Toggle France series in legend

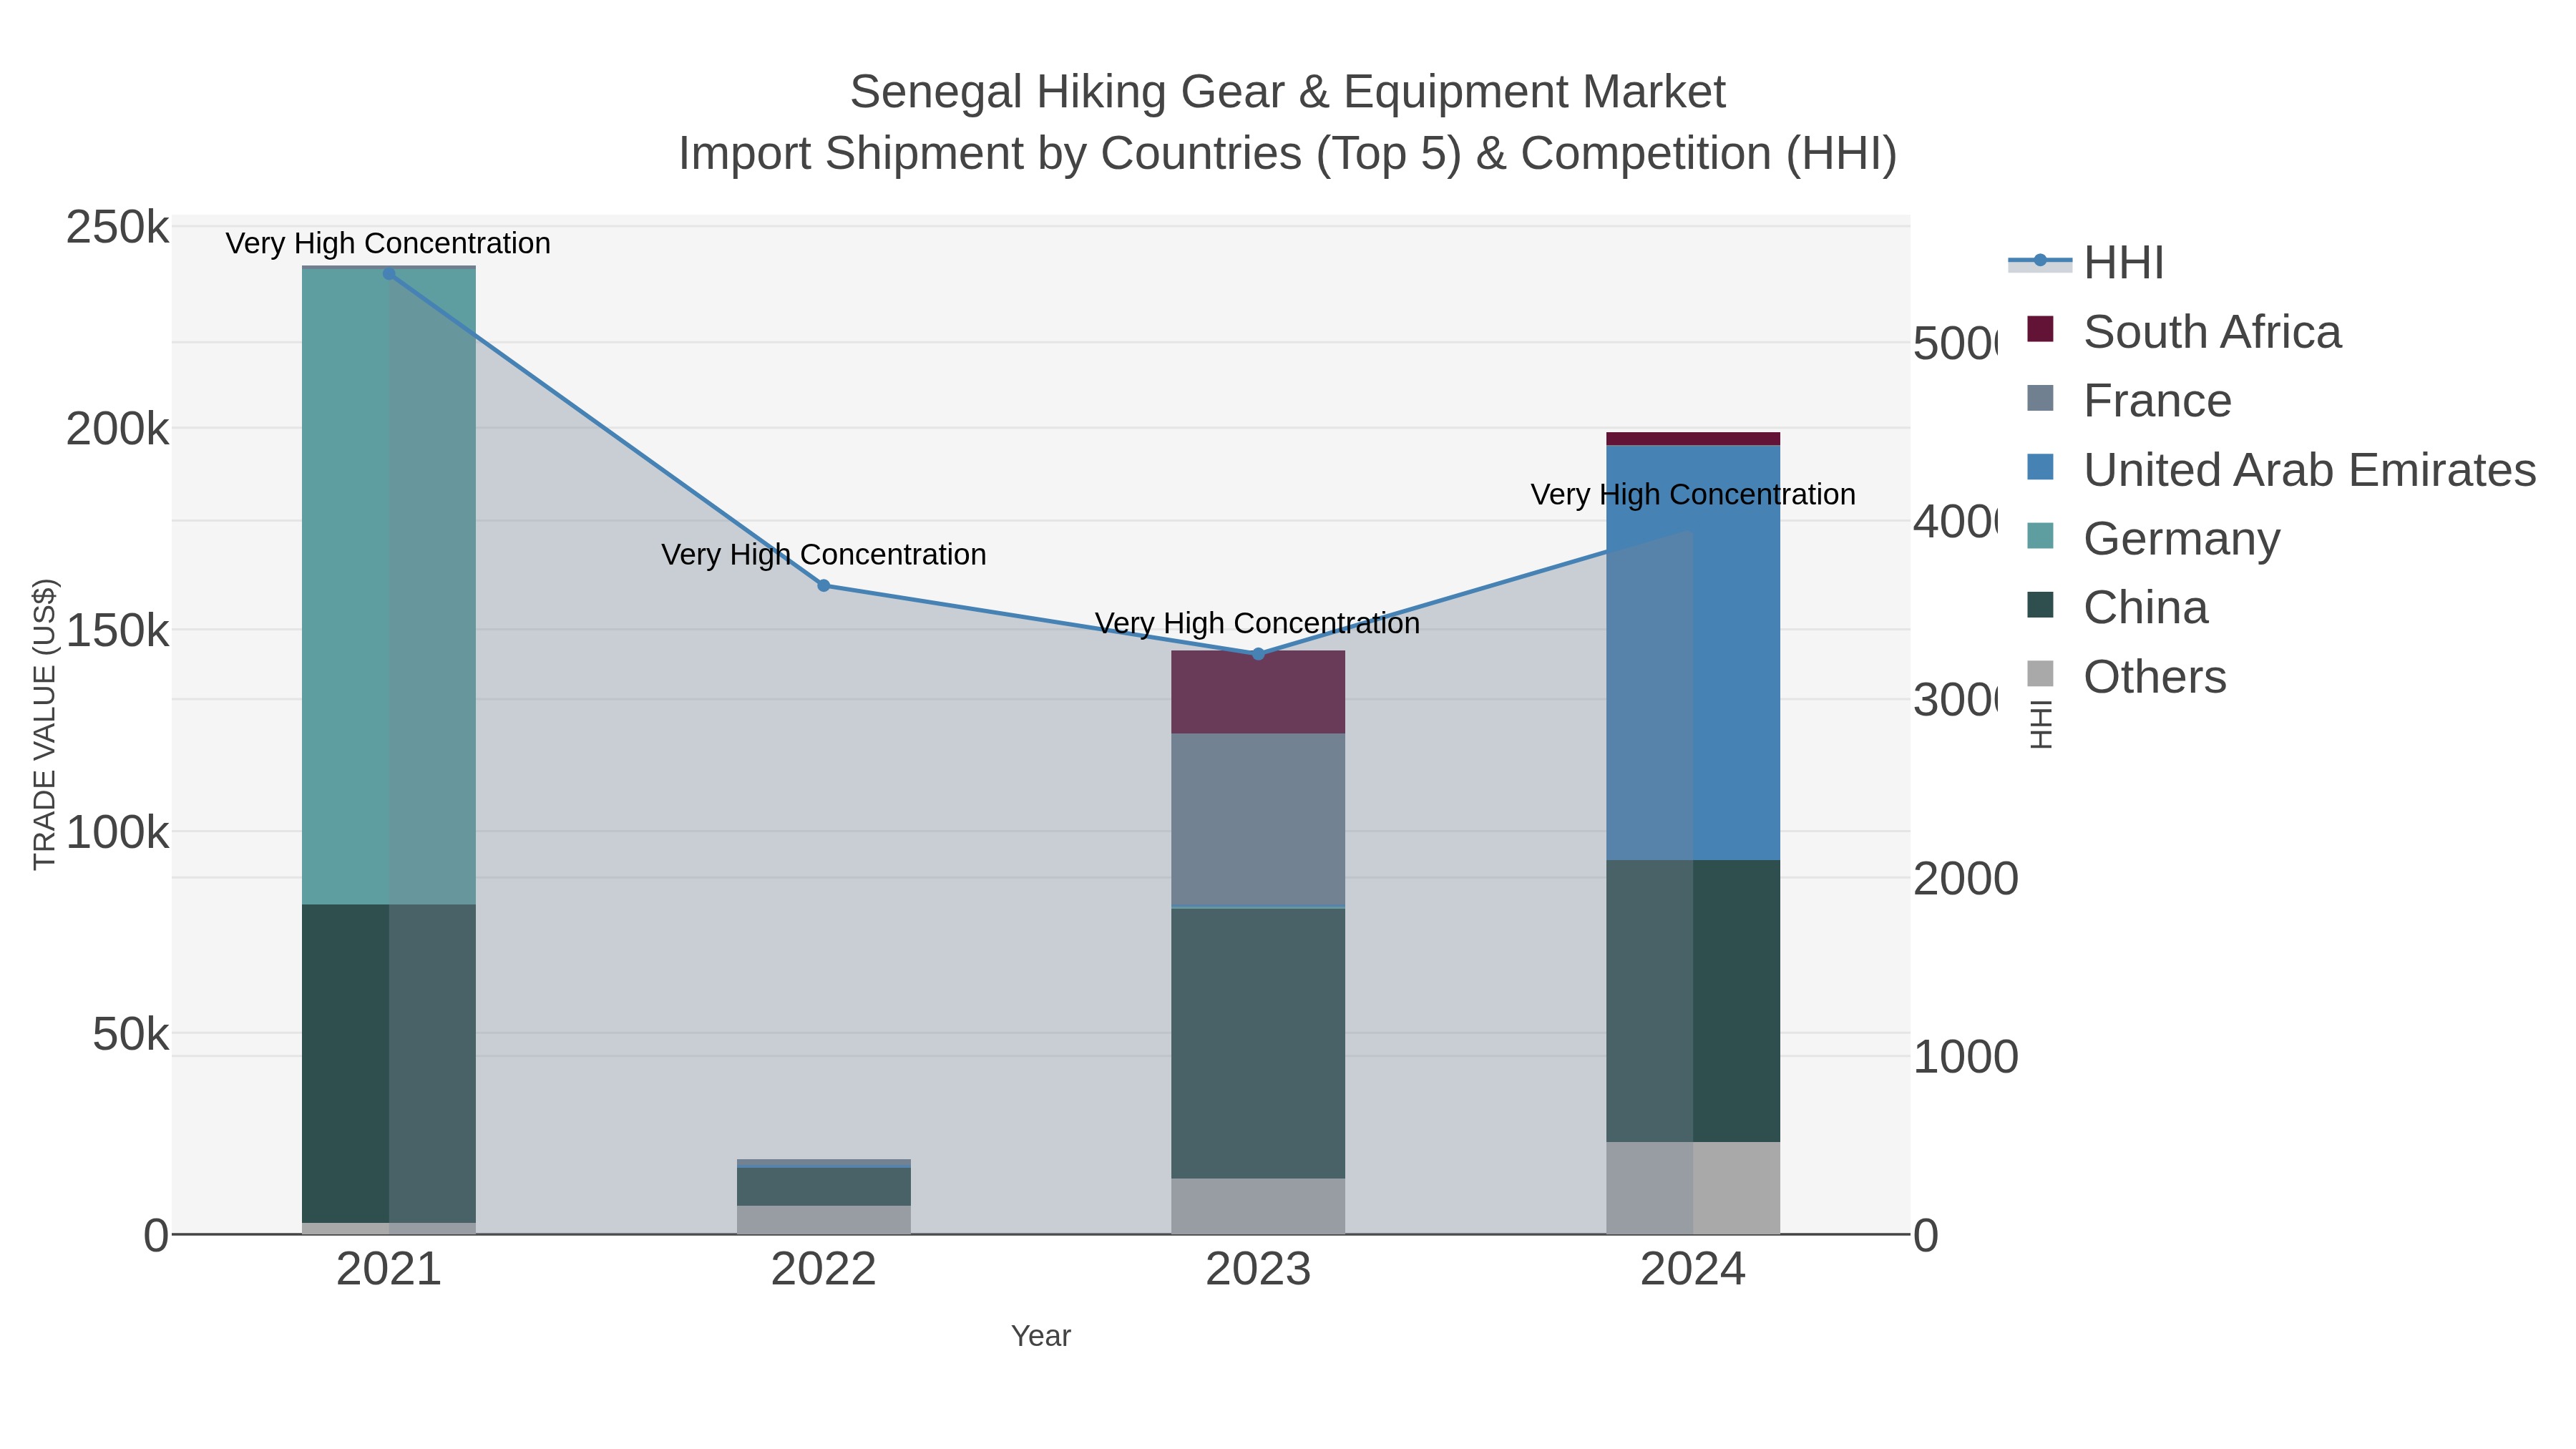2129,400
